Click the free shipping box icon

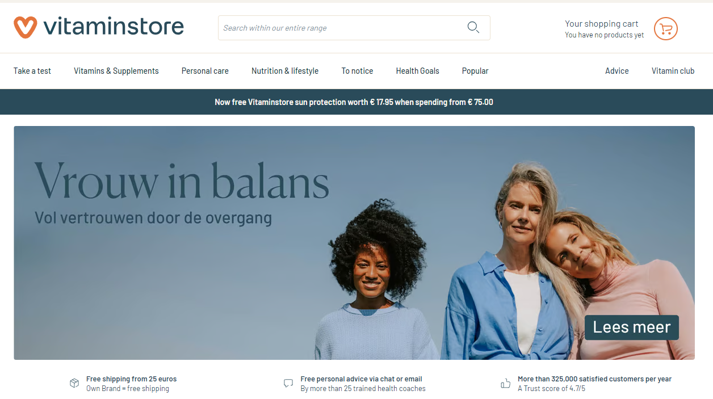point(74,384)
